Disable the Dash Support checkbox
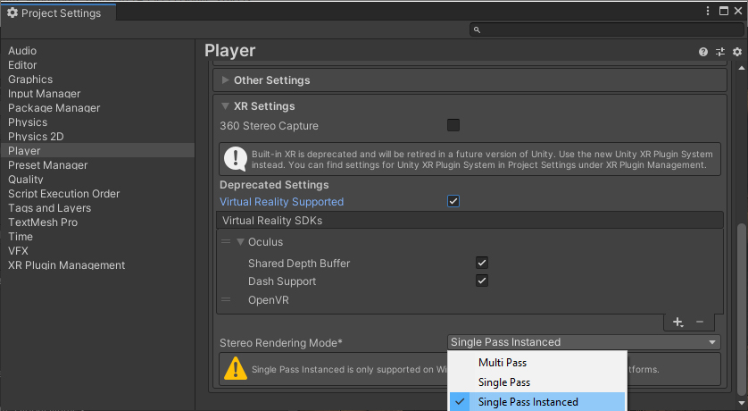Image resolution: width=748 pixels, height=411 pixels. [482, 281]
